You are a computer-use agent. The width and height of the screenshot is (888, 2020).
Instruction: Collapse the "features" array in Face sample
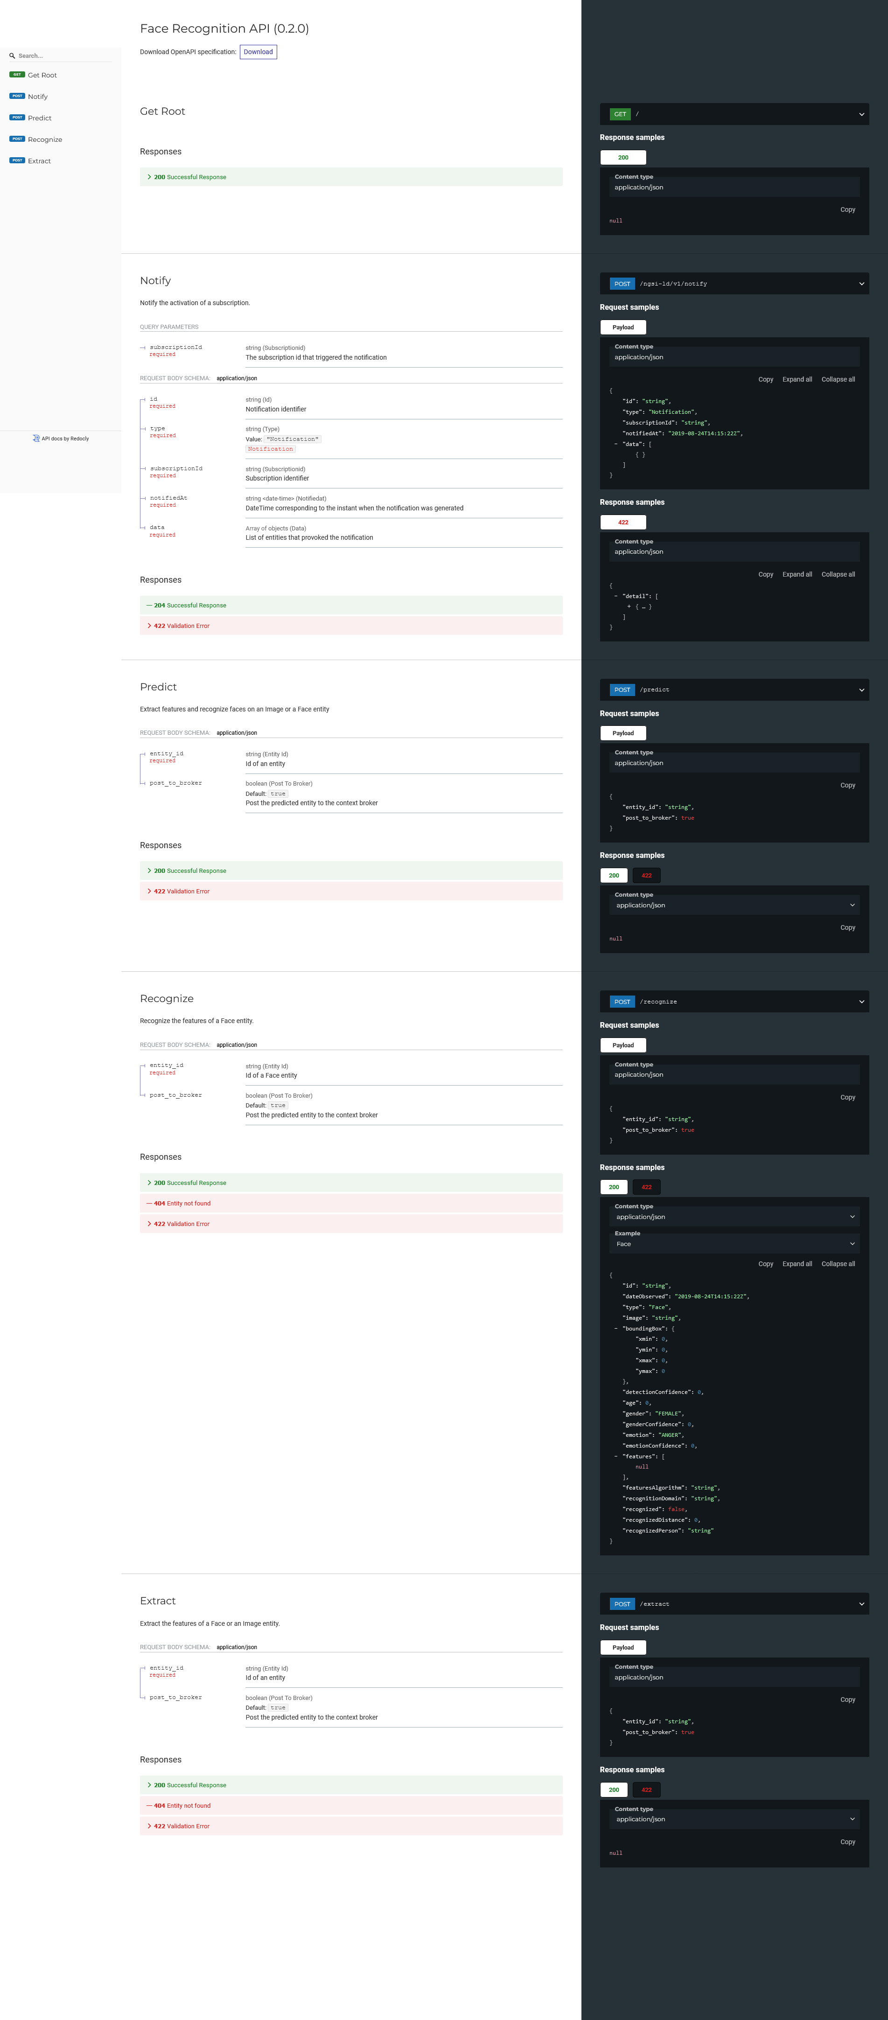(616, 1456)
